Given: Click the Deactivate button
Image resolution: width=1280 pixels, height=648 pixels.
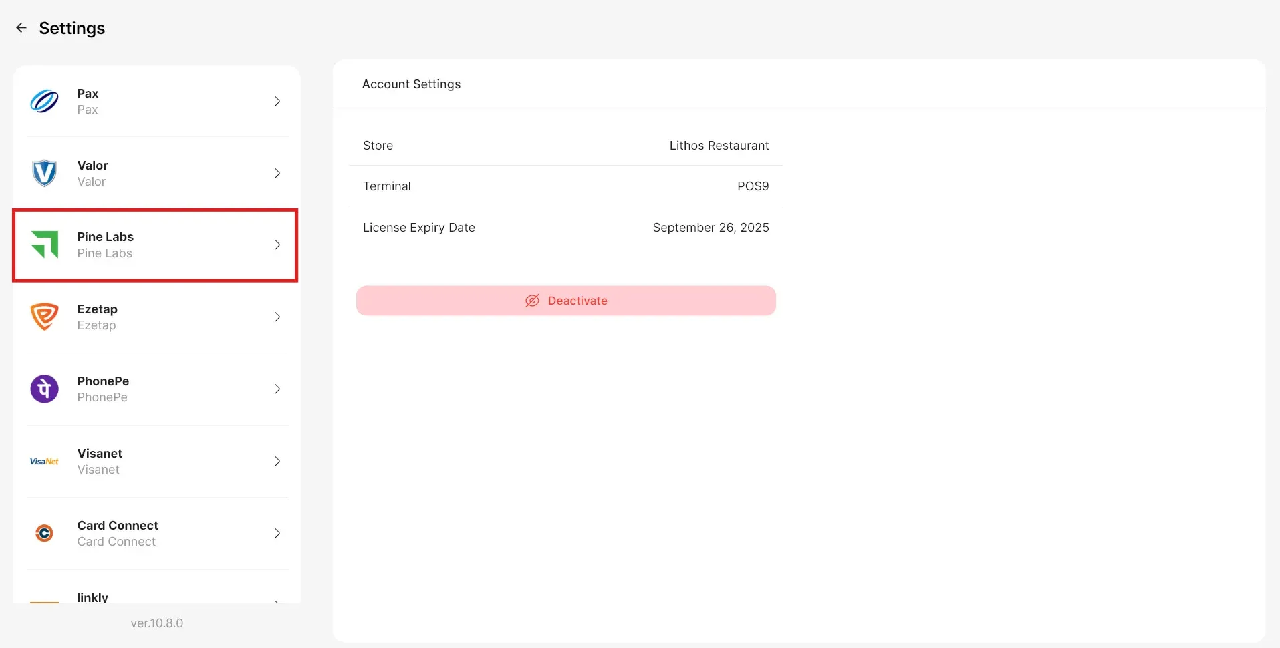Looking at the screenshot, I should 566,301.
